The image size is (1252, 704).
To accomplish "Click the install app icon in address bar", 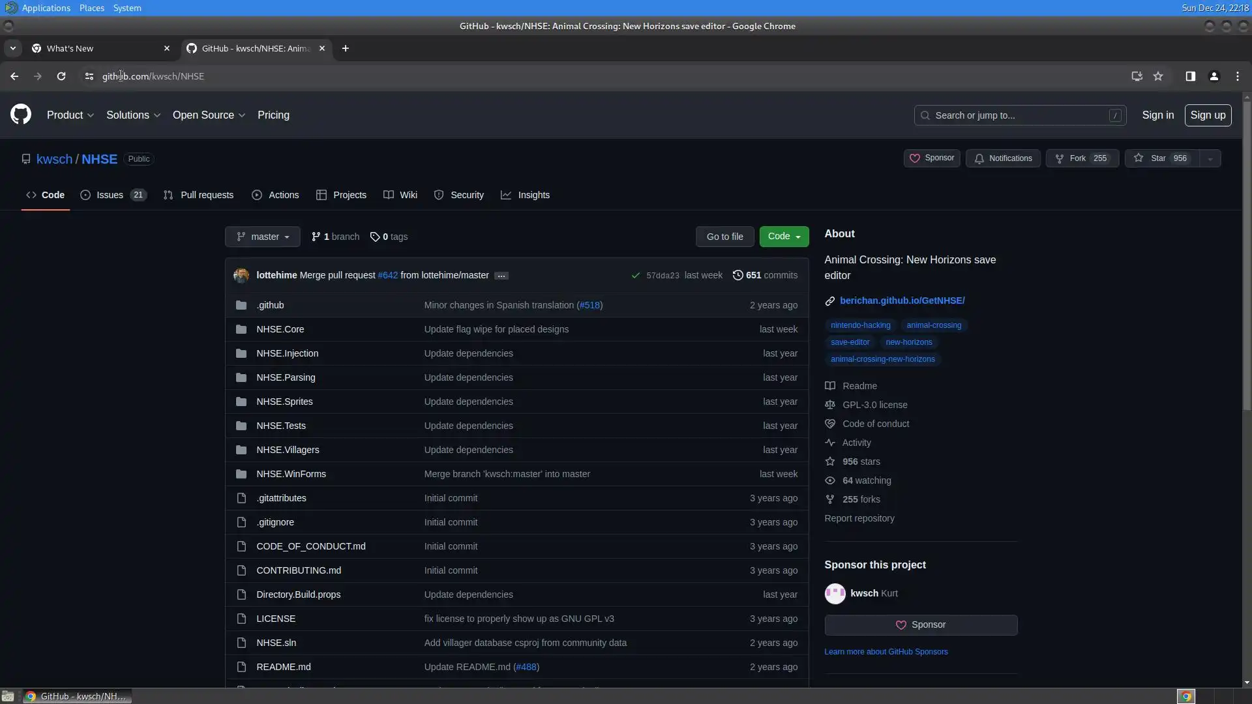I will [1137, 76].
